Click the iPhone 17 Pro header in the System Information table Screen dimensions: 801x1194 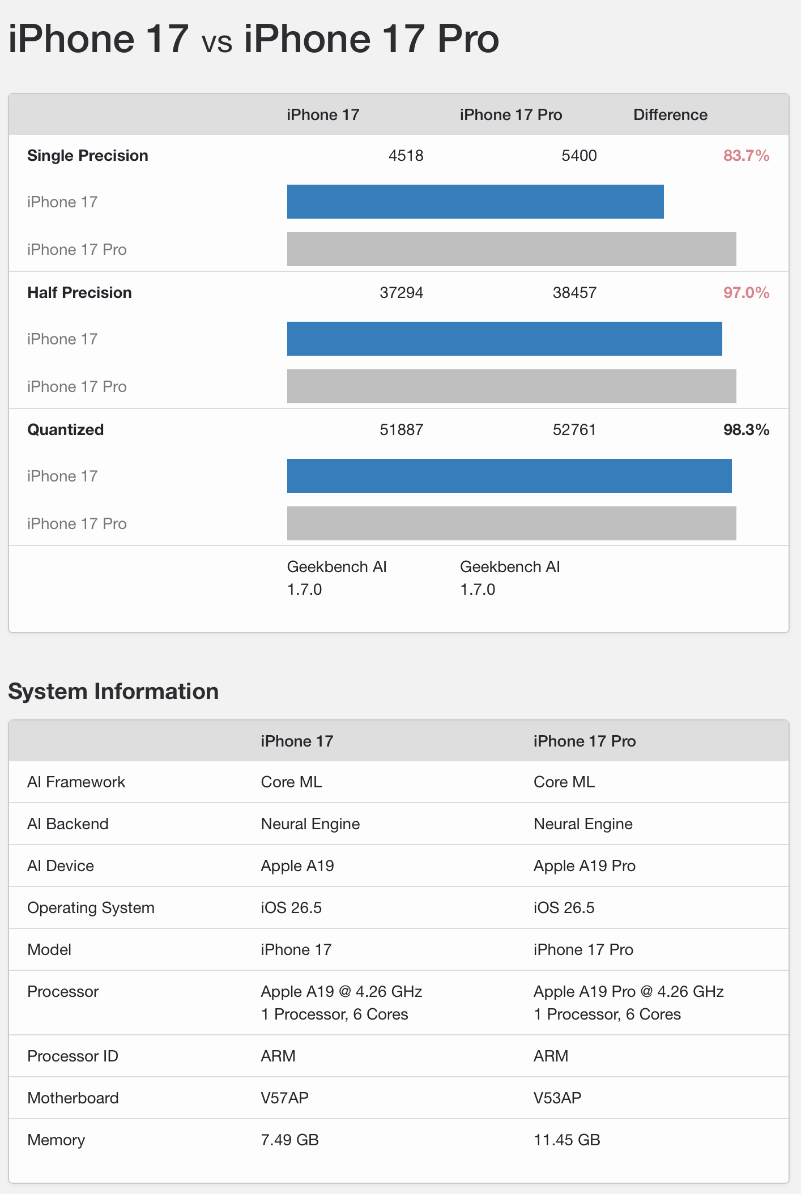(x=585, y=741)
